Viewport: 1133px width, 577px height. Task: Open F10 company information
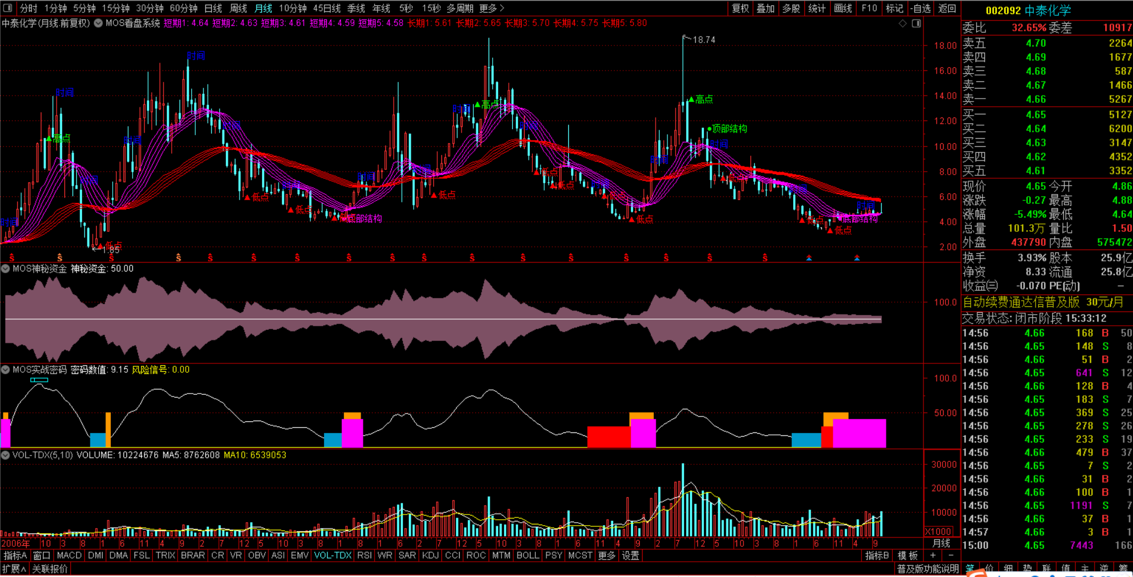[x=869, y=8]
